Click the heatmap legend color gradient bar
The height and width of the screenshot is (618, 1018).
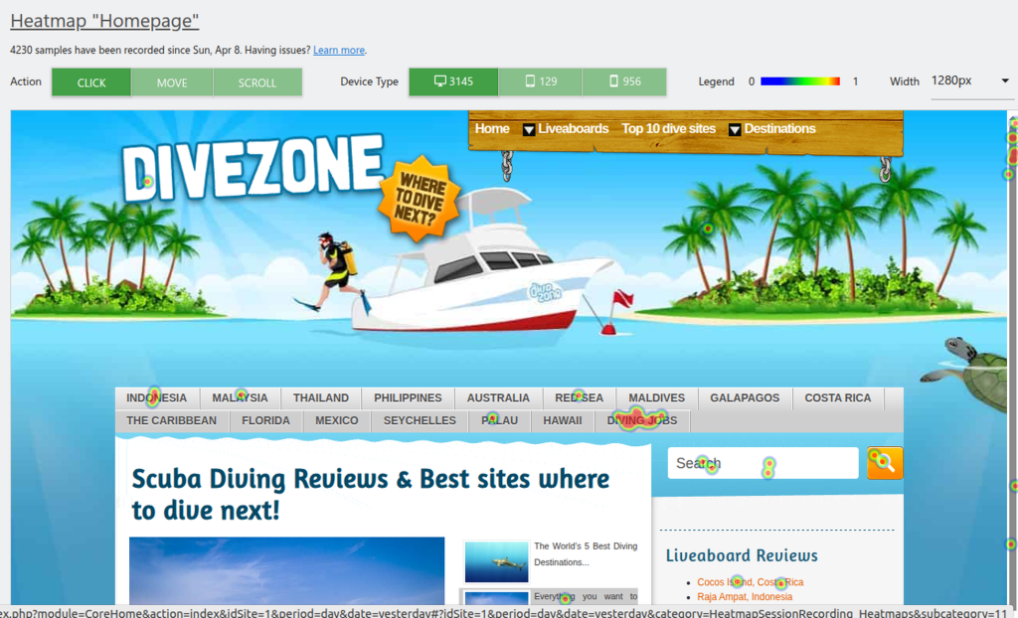(799, 81)
